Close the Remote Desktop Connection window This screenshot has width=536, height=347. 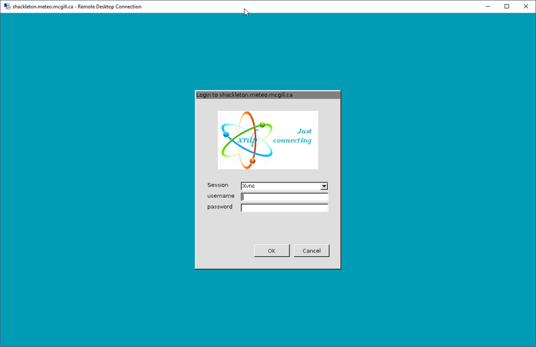click(526, 7)
